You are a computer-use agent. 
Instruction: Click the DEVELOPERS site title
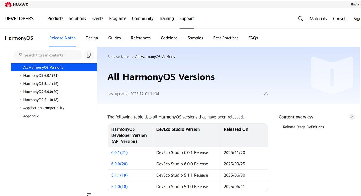[x=19, y=19]
